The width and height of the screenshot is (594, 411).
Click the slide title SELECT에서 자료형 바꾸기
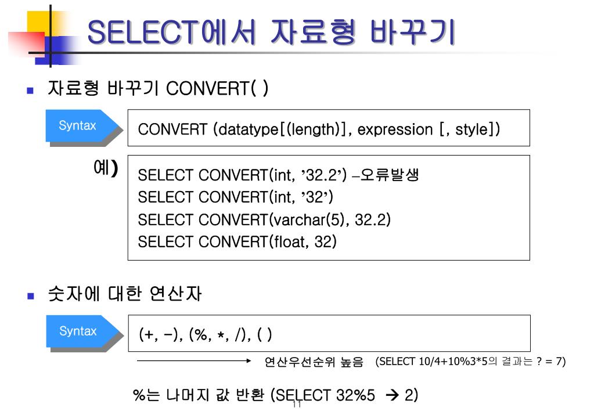click(x=271, y=32)
